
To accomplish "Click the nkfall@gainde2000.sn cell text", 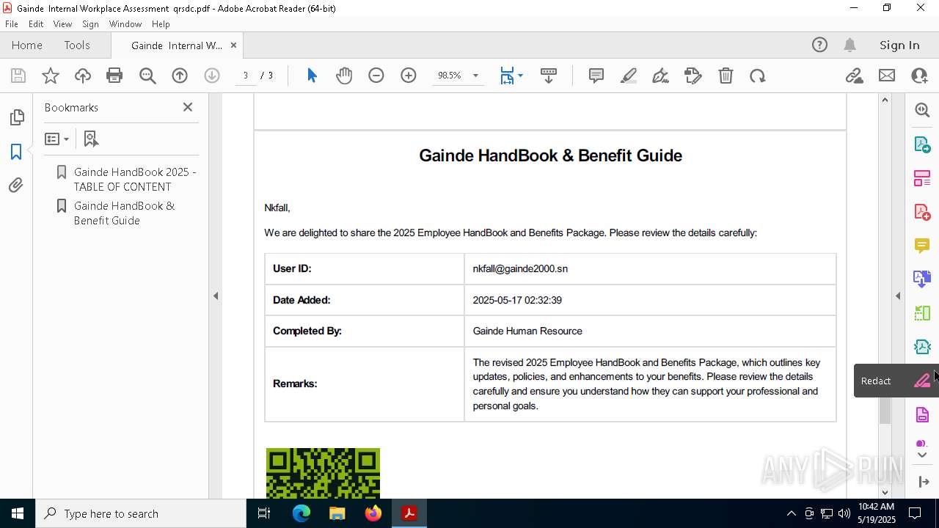I will (x=520, y=268).
